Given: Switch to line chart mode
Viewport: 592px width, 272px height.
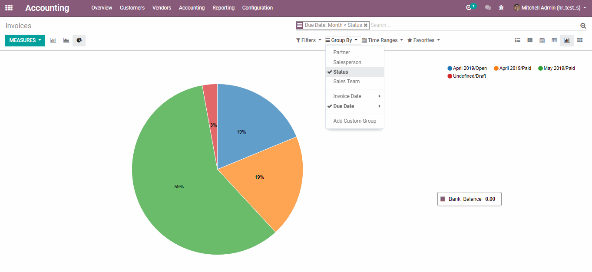Looking at the screenshot, I should coord(66,40).
